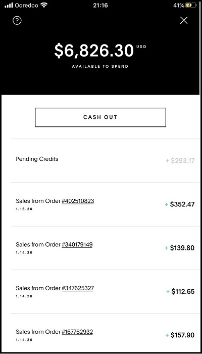Open order #167762932 link

tap(77, 332)
